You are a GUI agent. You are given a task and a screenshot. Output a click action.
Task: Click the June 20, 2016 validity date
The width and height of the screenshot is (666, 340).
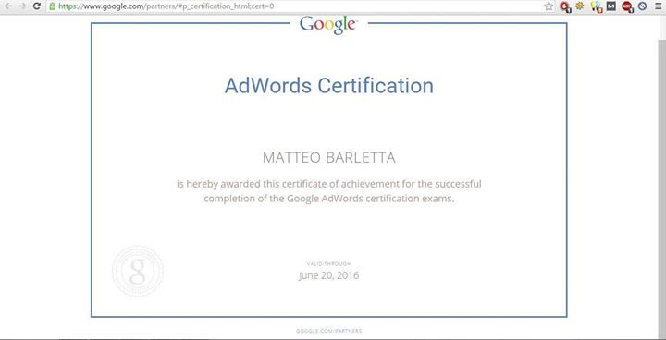tap(328, 275)
